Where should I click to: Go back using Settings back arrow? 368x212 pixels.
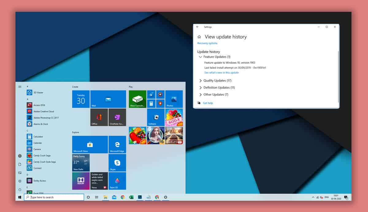[x=197, y=27]
